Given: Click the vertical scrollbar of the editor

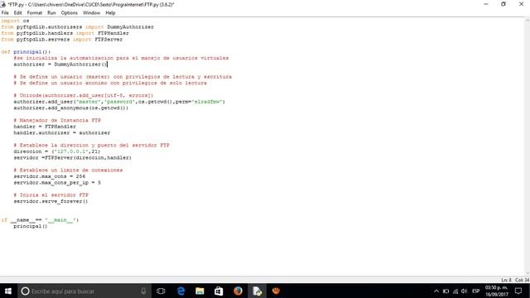Looking at the screenshot, I should tap(528, 147).
